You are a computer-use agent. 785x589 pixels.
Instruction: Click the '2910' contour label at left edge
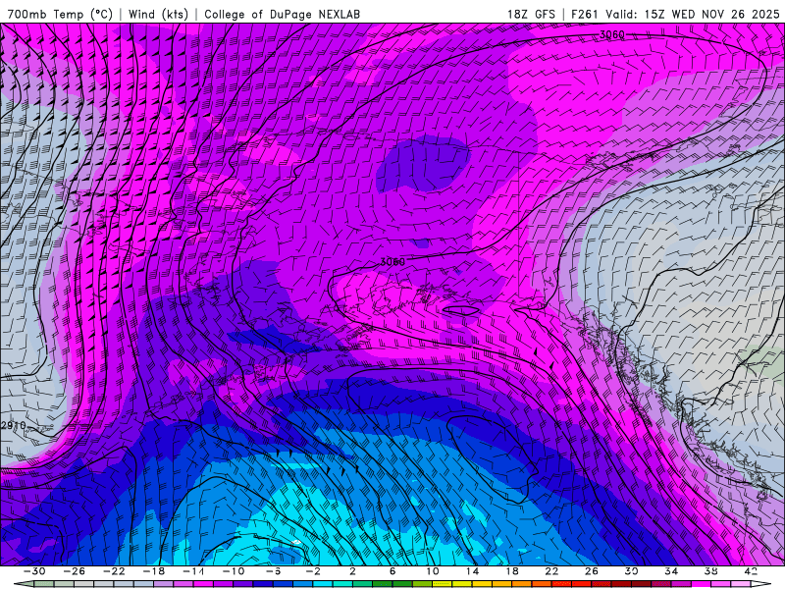point(13,425)
